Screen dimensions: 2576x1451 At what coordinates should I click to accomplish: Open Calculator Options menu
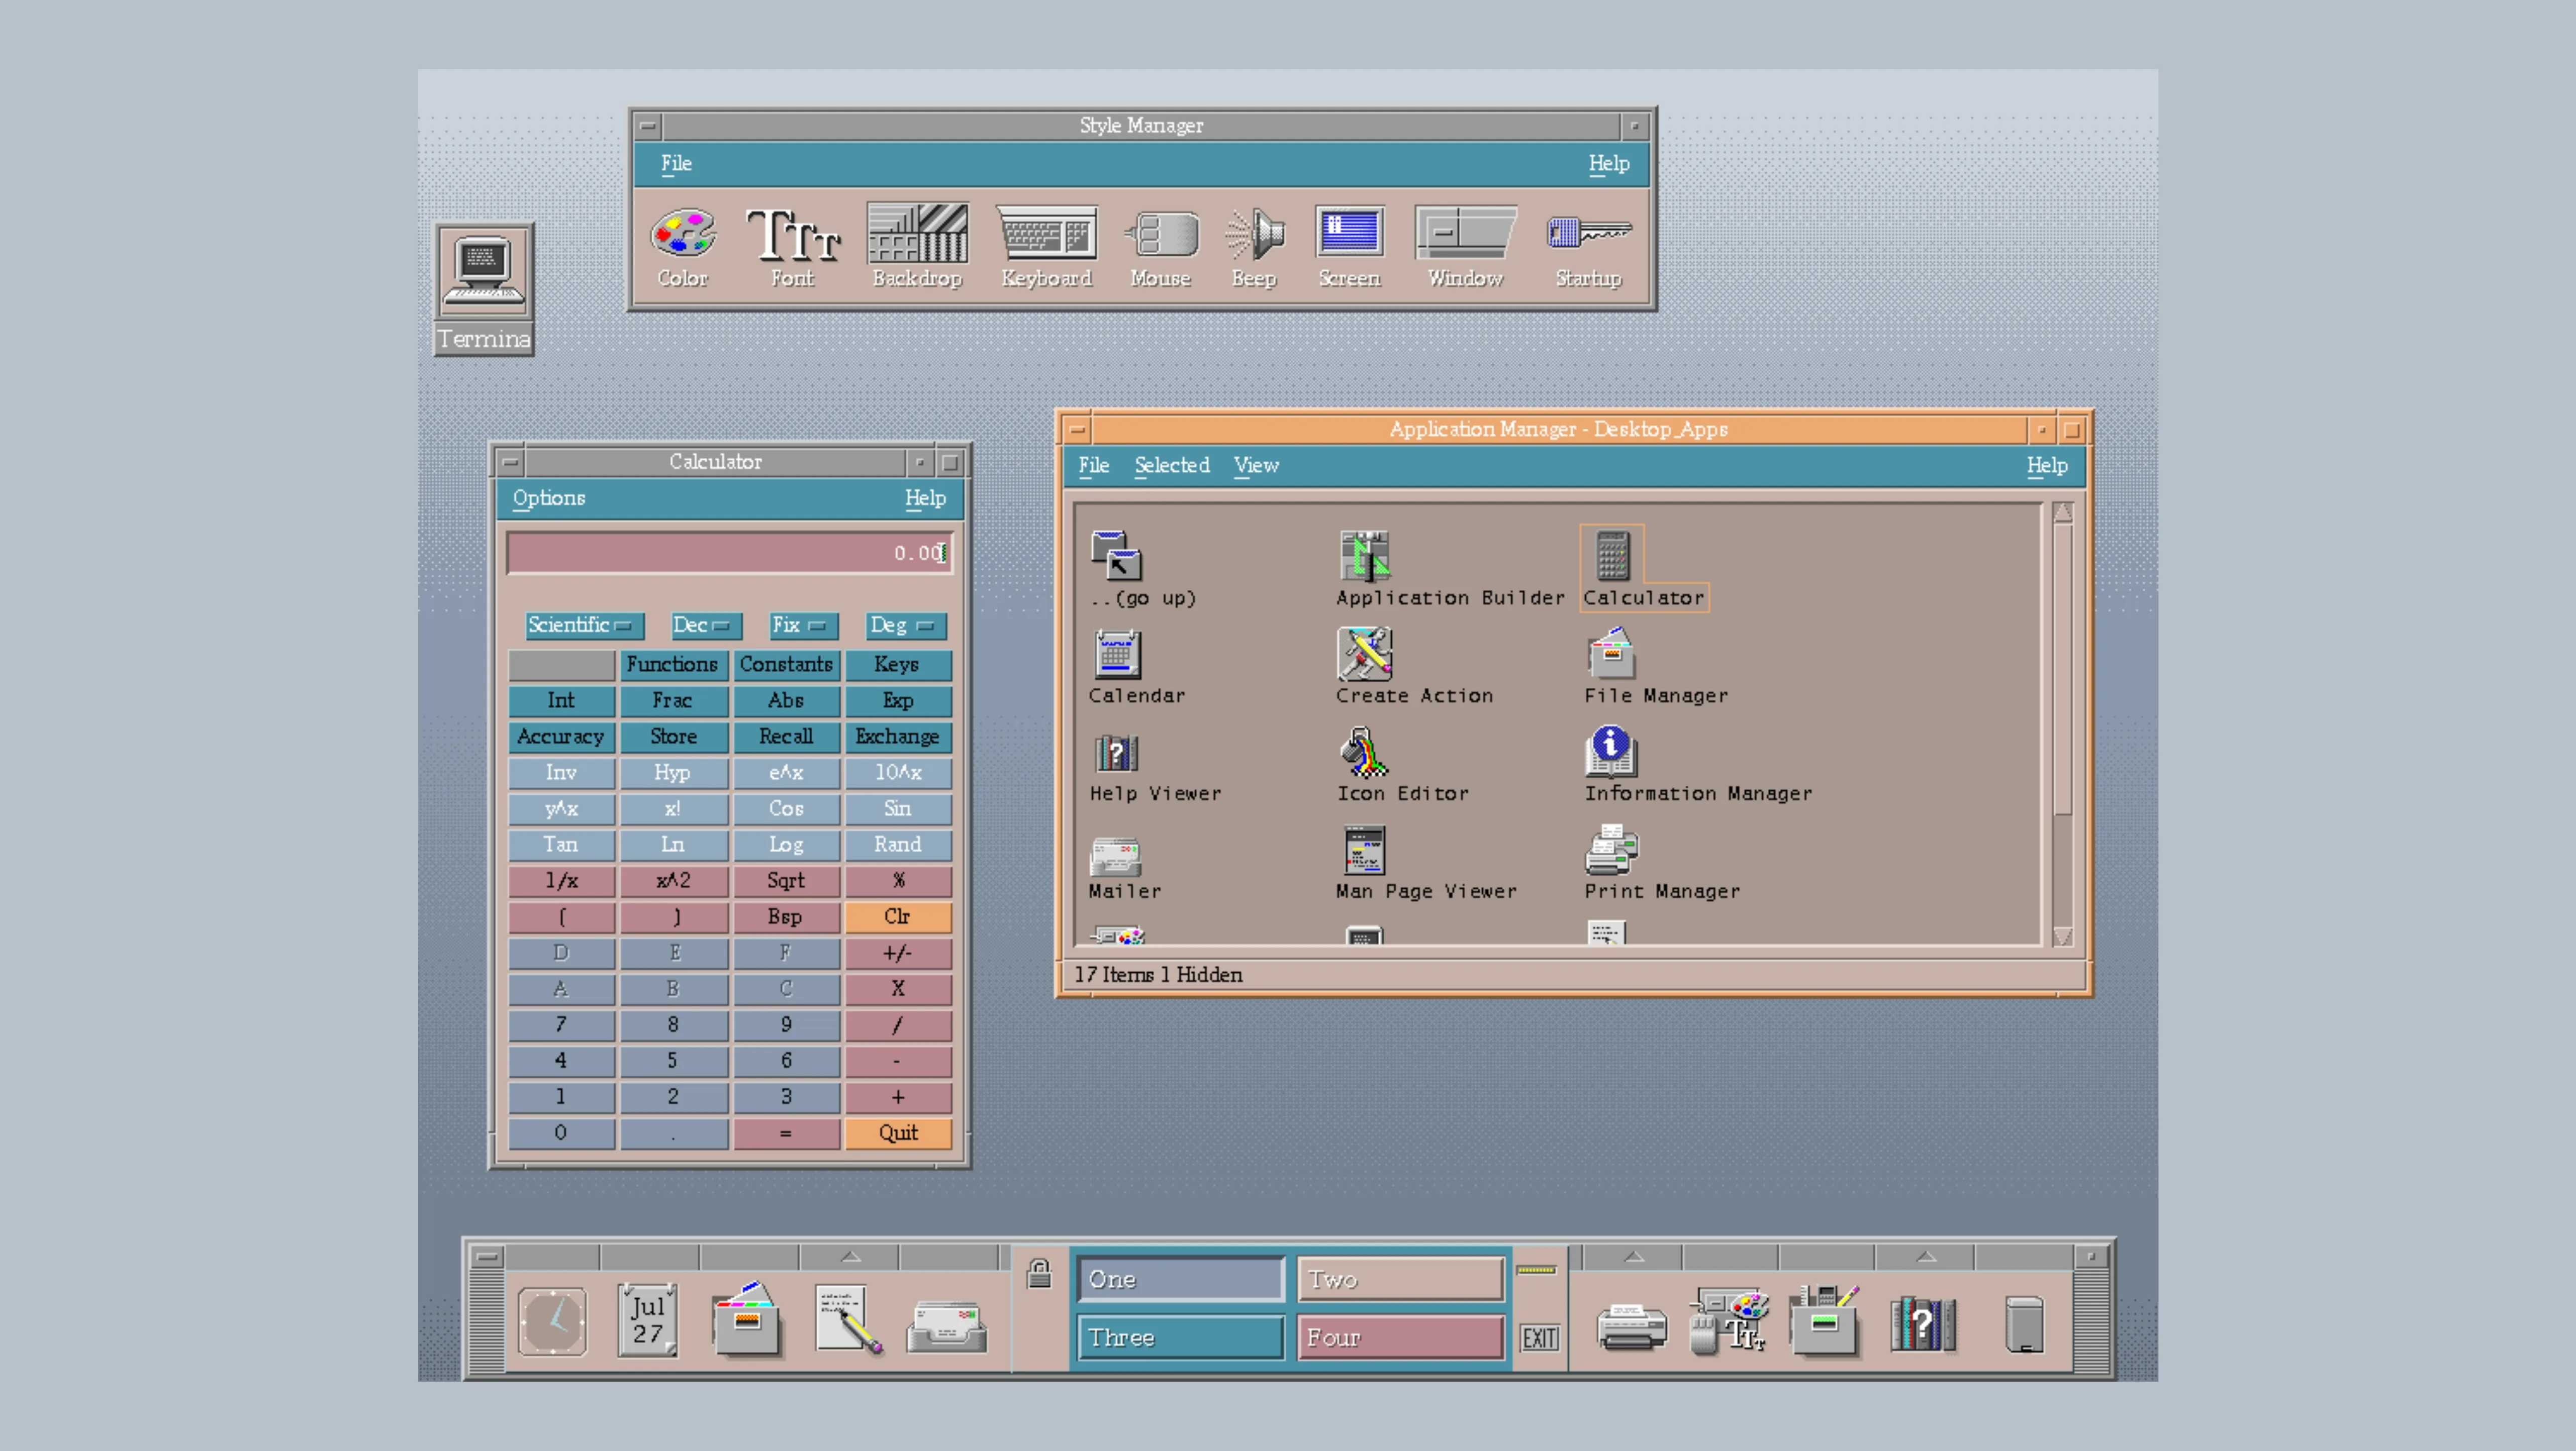[x=548, y=498]
